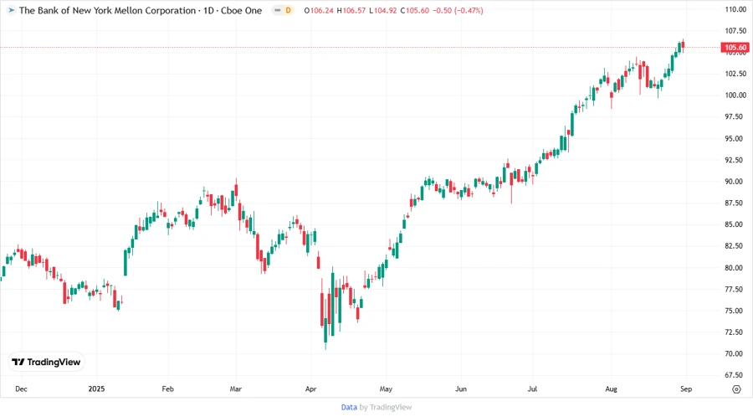Click the 70.00 price axis label
This screenshot has height=417, width=753.
click(x=735, y=353)
